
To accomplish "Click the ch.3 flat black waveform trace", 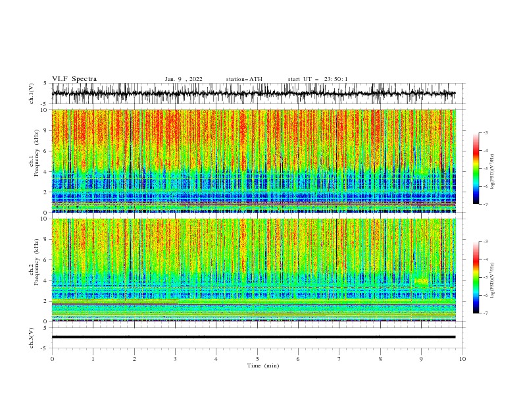I will click(253, 337).
